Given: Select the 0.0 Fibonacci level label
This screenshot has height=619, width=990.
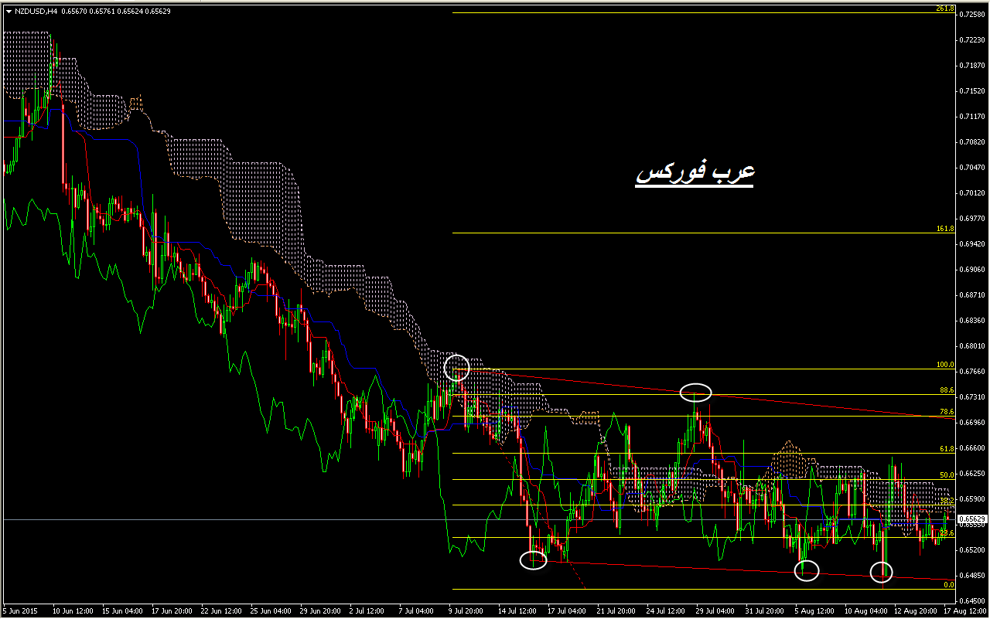Looking at the screenshot, I should point(949,585).
